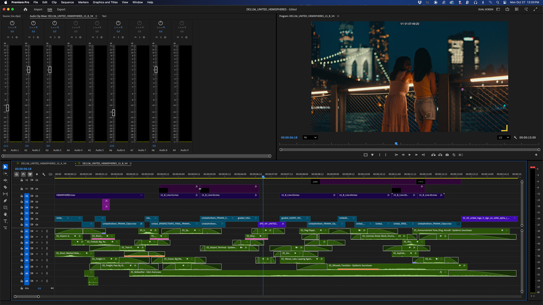543x305 pixels.
Task: Switch to DE1136_UNITED_HEMISPHERES_15_A_V4 sequence tab
Action: click(43, 163)
